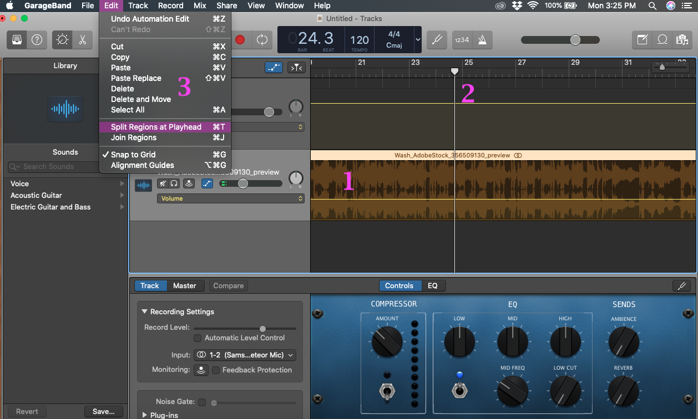Screen dimensions: 698x419
Task: Enable the Noise Gate checkbox
Action: [x=202, y=402]
